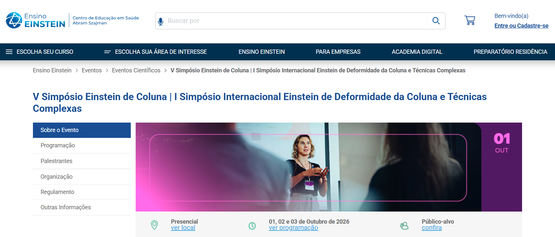Follow the ver programação link
The height and width of the screenshot is (237, 555).
click(293, 228)
